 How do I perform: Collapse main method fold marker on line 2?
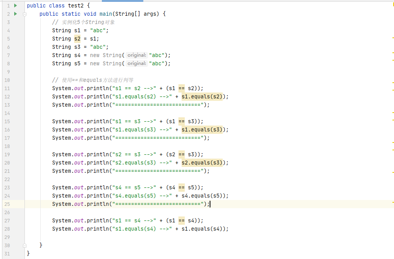(24, 14)
